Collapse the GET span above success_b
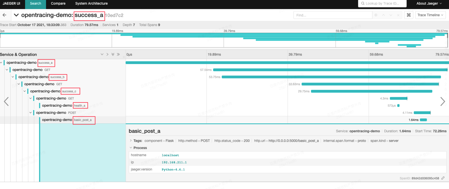The height and width of the screenshot is (189, 449). [x=7, y=70]
